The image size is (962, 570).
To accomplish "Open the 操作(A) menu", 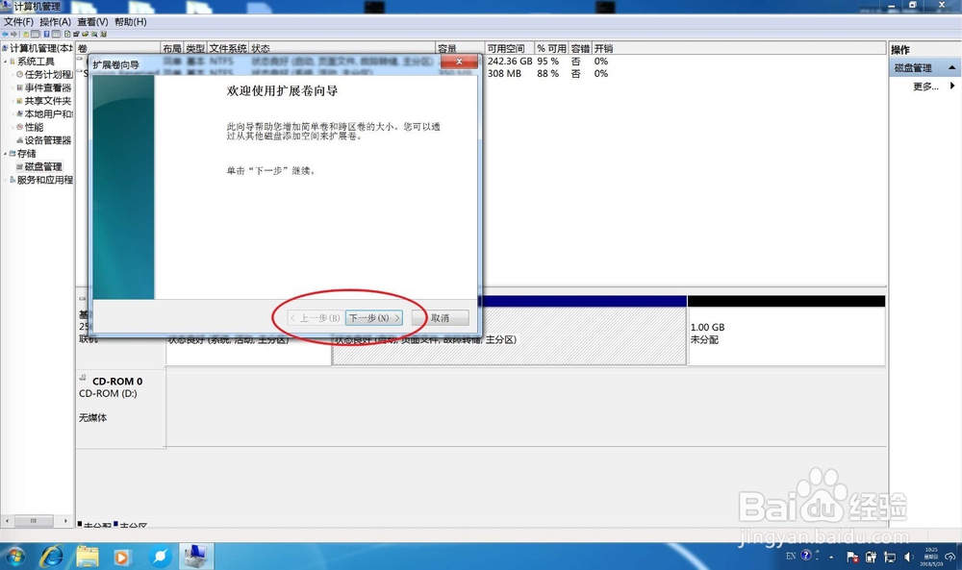I will point(55,22).
